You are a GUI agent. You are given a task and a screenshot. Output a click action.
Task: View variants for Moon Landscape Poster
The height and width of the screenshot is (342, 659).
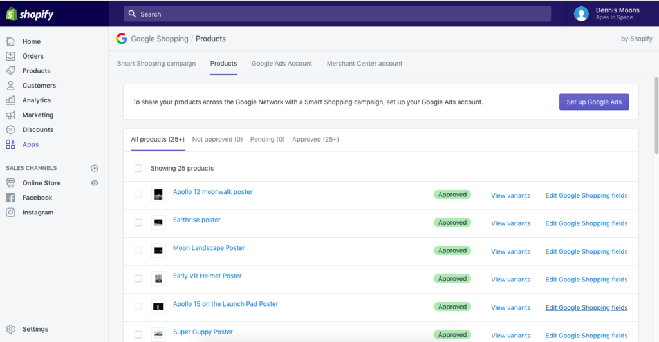point(510,252)
